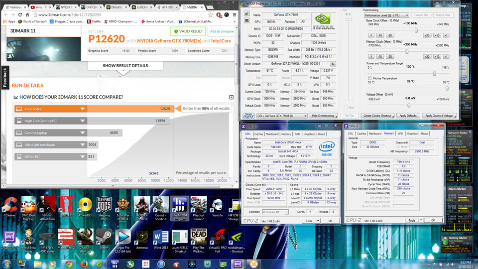Click Create Clocks Shortcut button
The width and height of the screenshot is (478, 269).
(378, 116)
